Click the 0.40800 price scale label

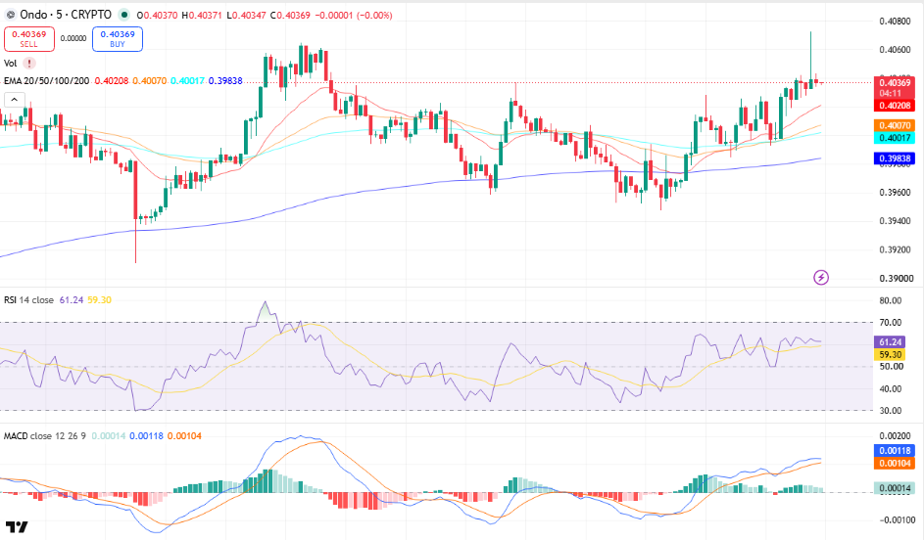pyautogui.click(x=895, y=22)
